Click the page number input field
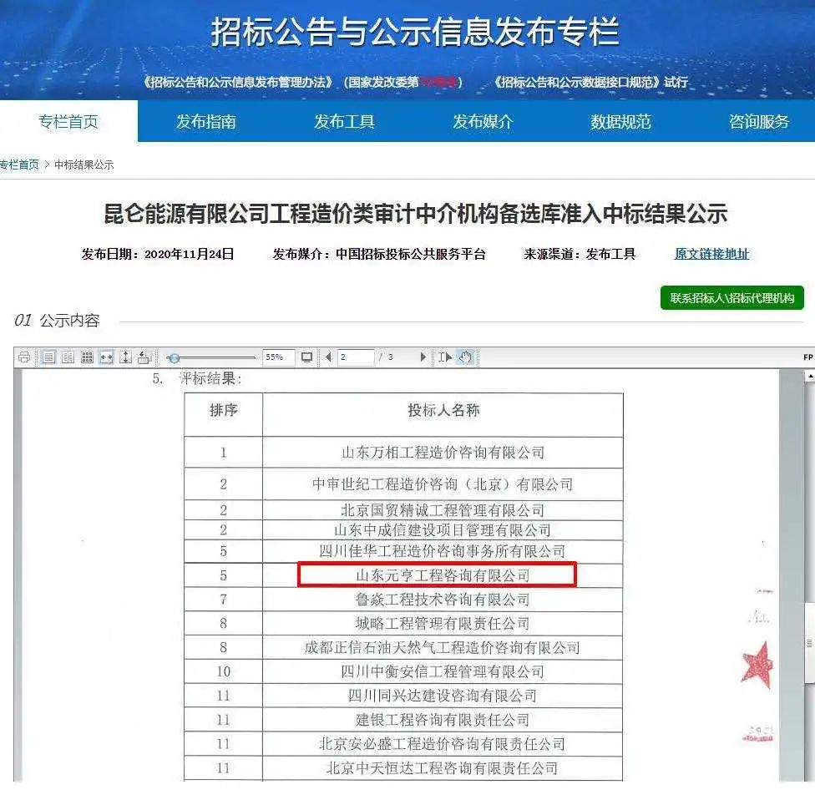Screen dimensions: 815x800 [x=355, y=357]
